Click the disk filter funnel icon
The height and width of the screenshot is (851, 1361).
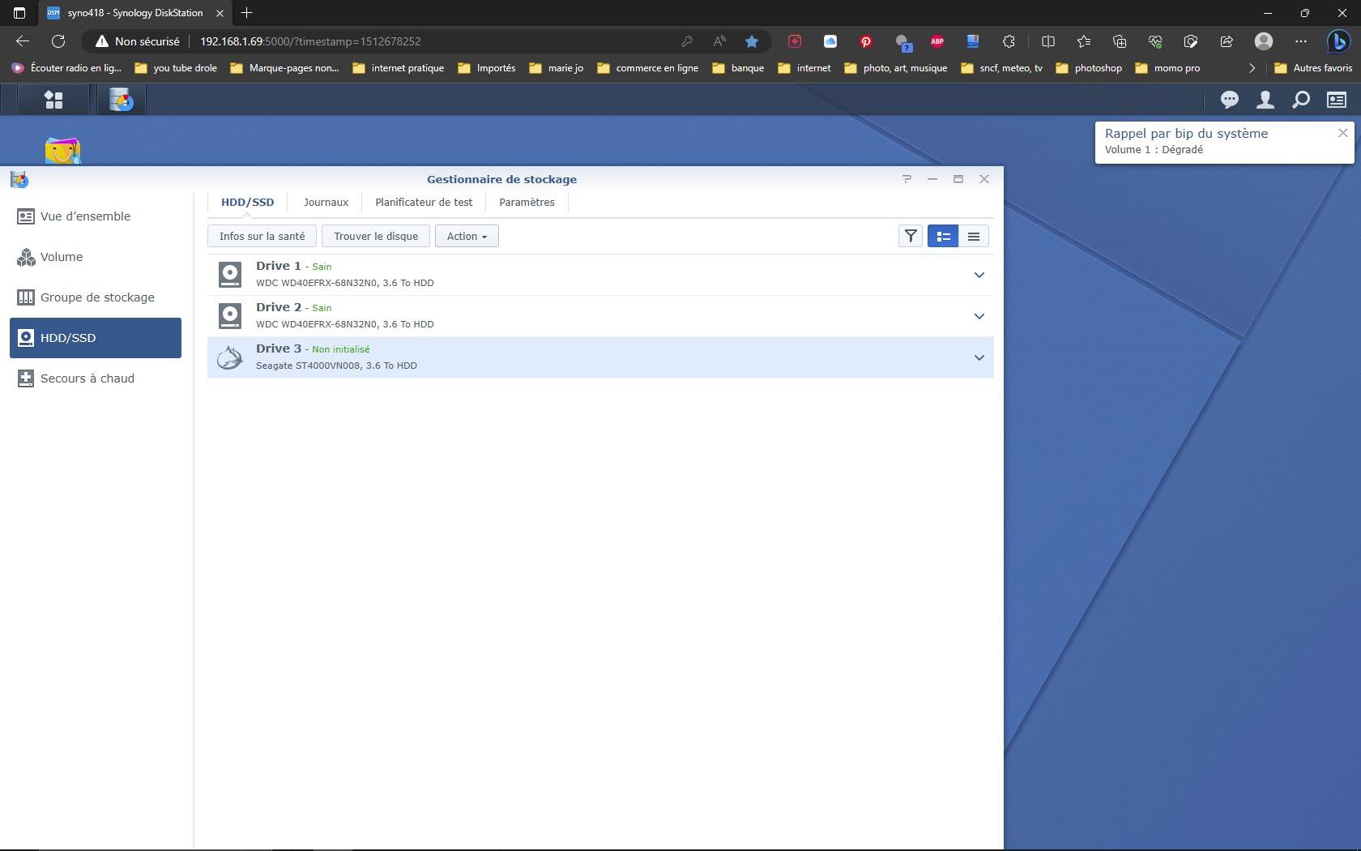click(x=911, y=236)
